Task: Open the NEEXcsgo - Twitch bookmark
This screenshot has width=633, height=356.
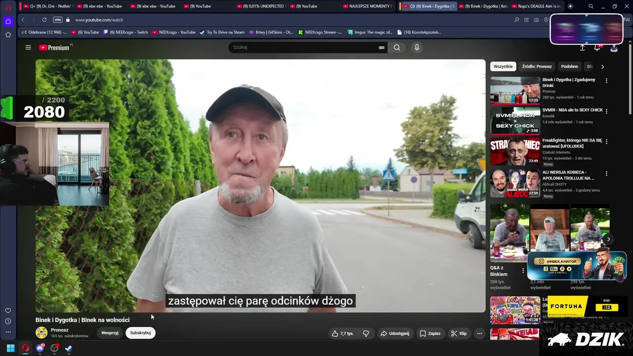Action: pos(125,32)
